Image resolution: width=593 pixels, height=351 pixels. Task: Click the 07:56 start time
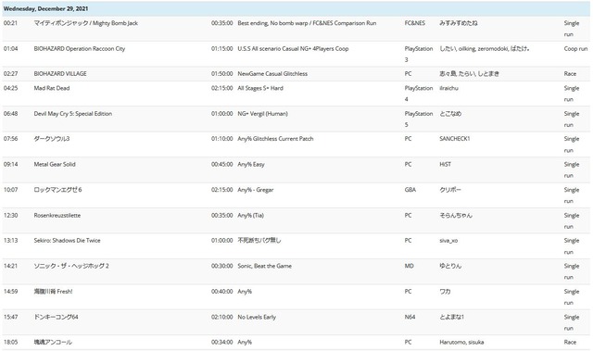point(10,139)
